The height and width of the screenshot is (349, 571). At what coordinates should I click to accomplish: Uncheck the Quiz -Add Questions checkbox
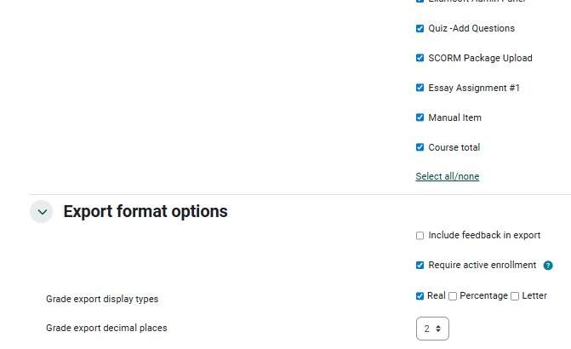point(420,28)
